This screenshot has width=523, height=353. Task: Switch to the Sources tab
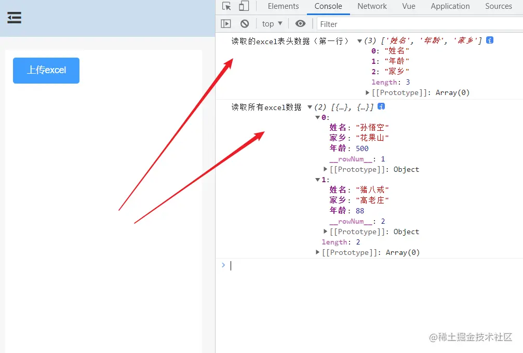(x=498, y=6)
